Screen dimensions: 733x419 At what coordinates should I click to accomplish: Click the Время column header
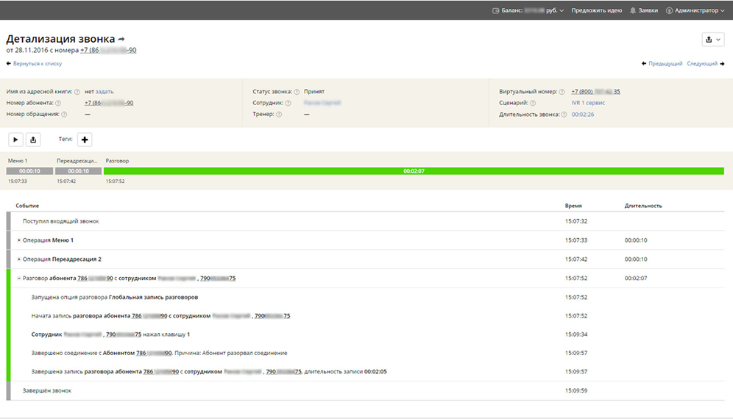(x=573, y=206)
